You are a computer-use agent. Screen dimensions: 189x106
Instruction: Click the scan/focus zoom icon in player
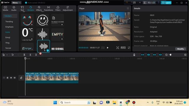click(x=118, y=48)
